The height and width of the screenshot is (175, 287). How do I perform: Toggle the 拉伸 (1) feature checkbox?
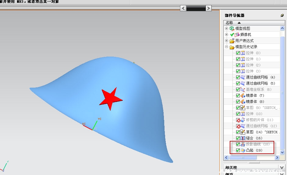pos(238,59)
